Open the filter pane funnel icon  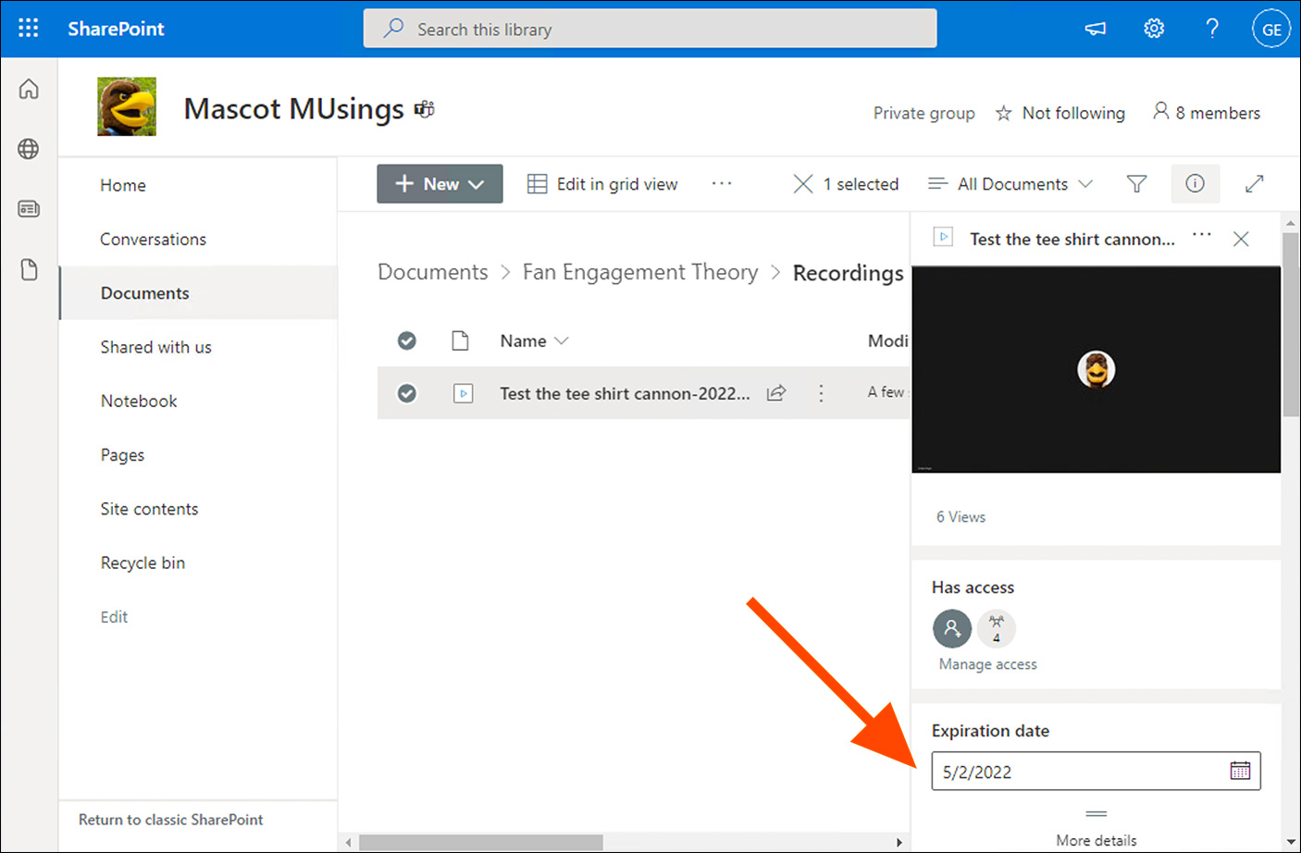pyautogui.click(x=1136, y=184)
